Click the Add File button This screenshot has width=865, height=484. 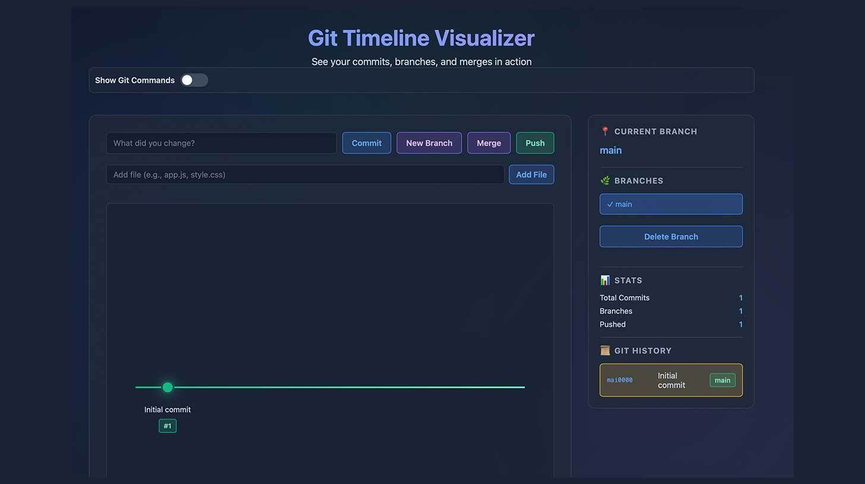[x=531, y=175]
